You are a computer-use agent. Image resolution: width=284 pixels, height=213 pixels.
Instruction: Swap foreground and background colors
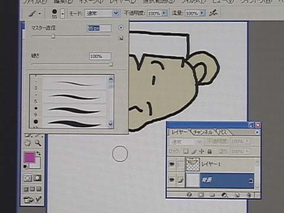[x=38, y=153]
